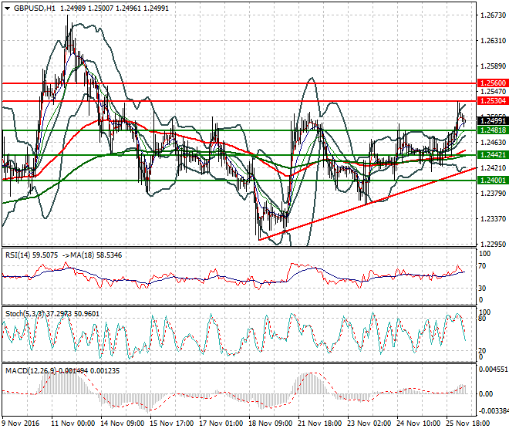
Task: Select the green 1.24421 level label
Action: (x=494, y=155)
